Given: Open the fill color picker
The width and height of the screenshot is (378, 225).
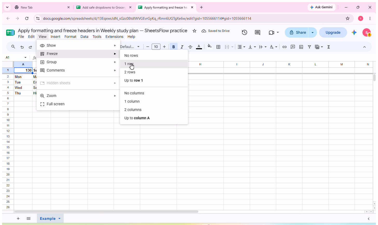Looking at the screenshot, I should click(210, 47).
